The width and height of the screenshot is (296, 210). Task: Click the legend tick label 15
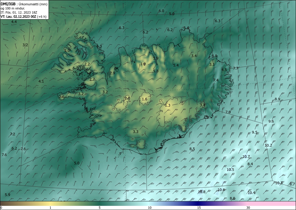[x=199, y=208]
